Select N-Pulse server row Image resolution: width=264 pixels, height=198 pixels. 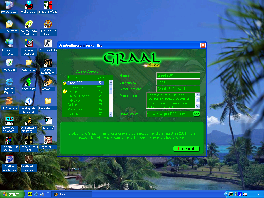[83, 100]
